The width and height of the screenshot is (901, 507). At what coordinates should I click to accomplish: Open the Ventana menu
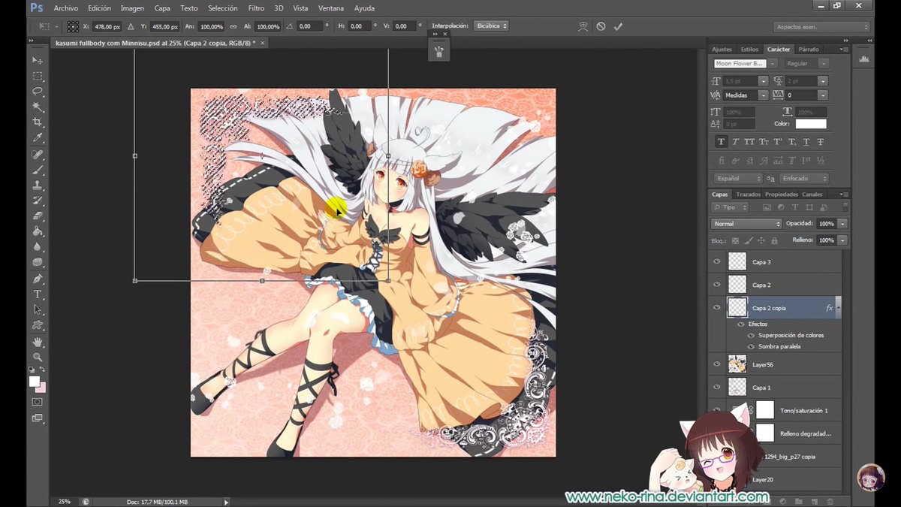pyautogui.click(x=330, y=8)
